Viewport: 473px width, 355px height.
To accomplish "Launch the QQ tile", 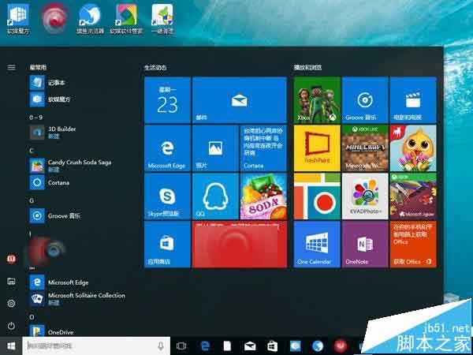I will 215,196.
